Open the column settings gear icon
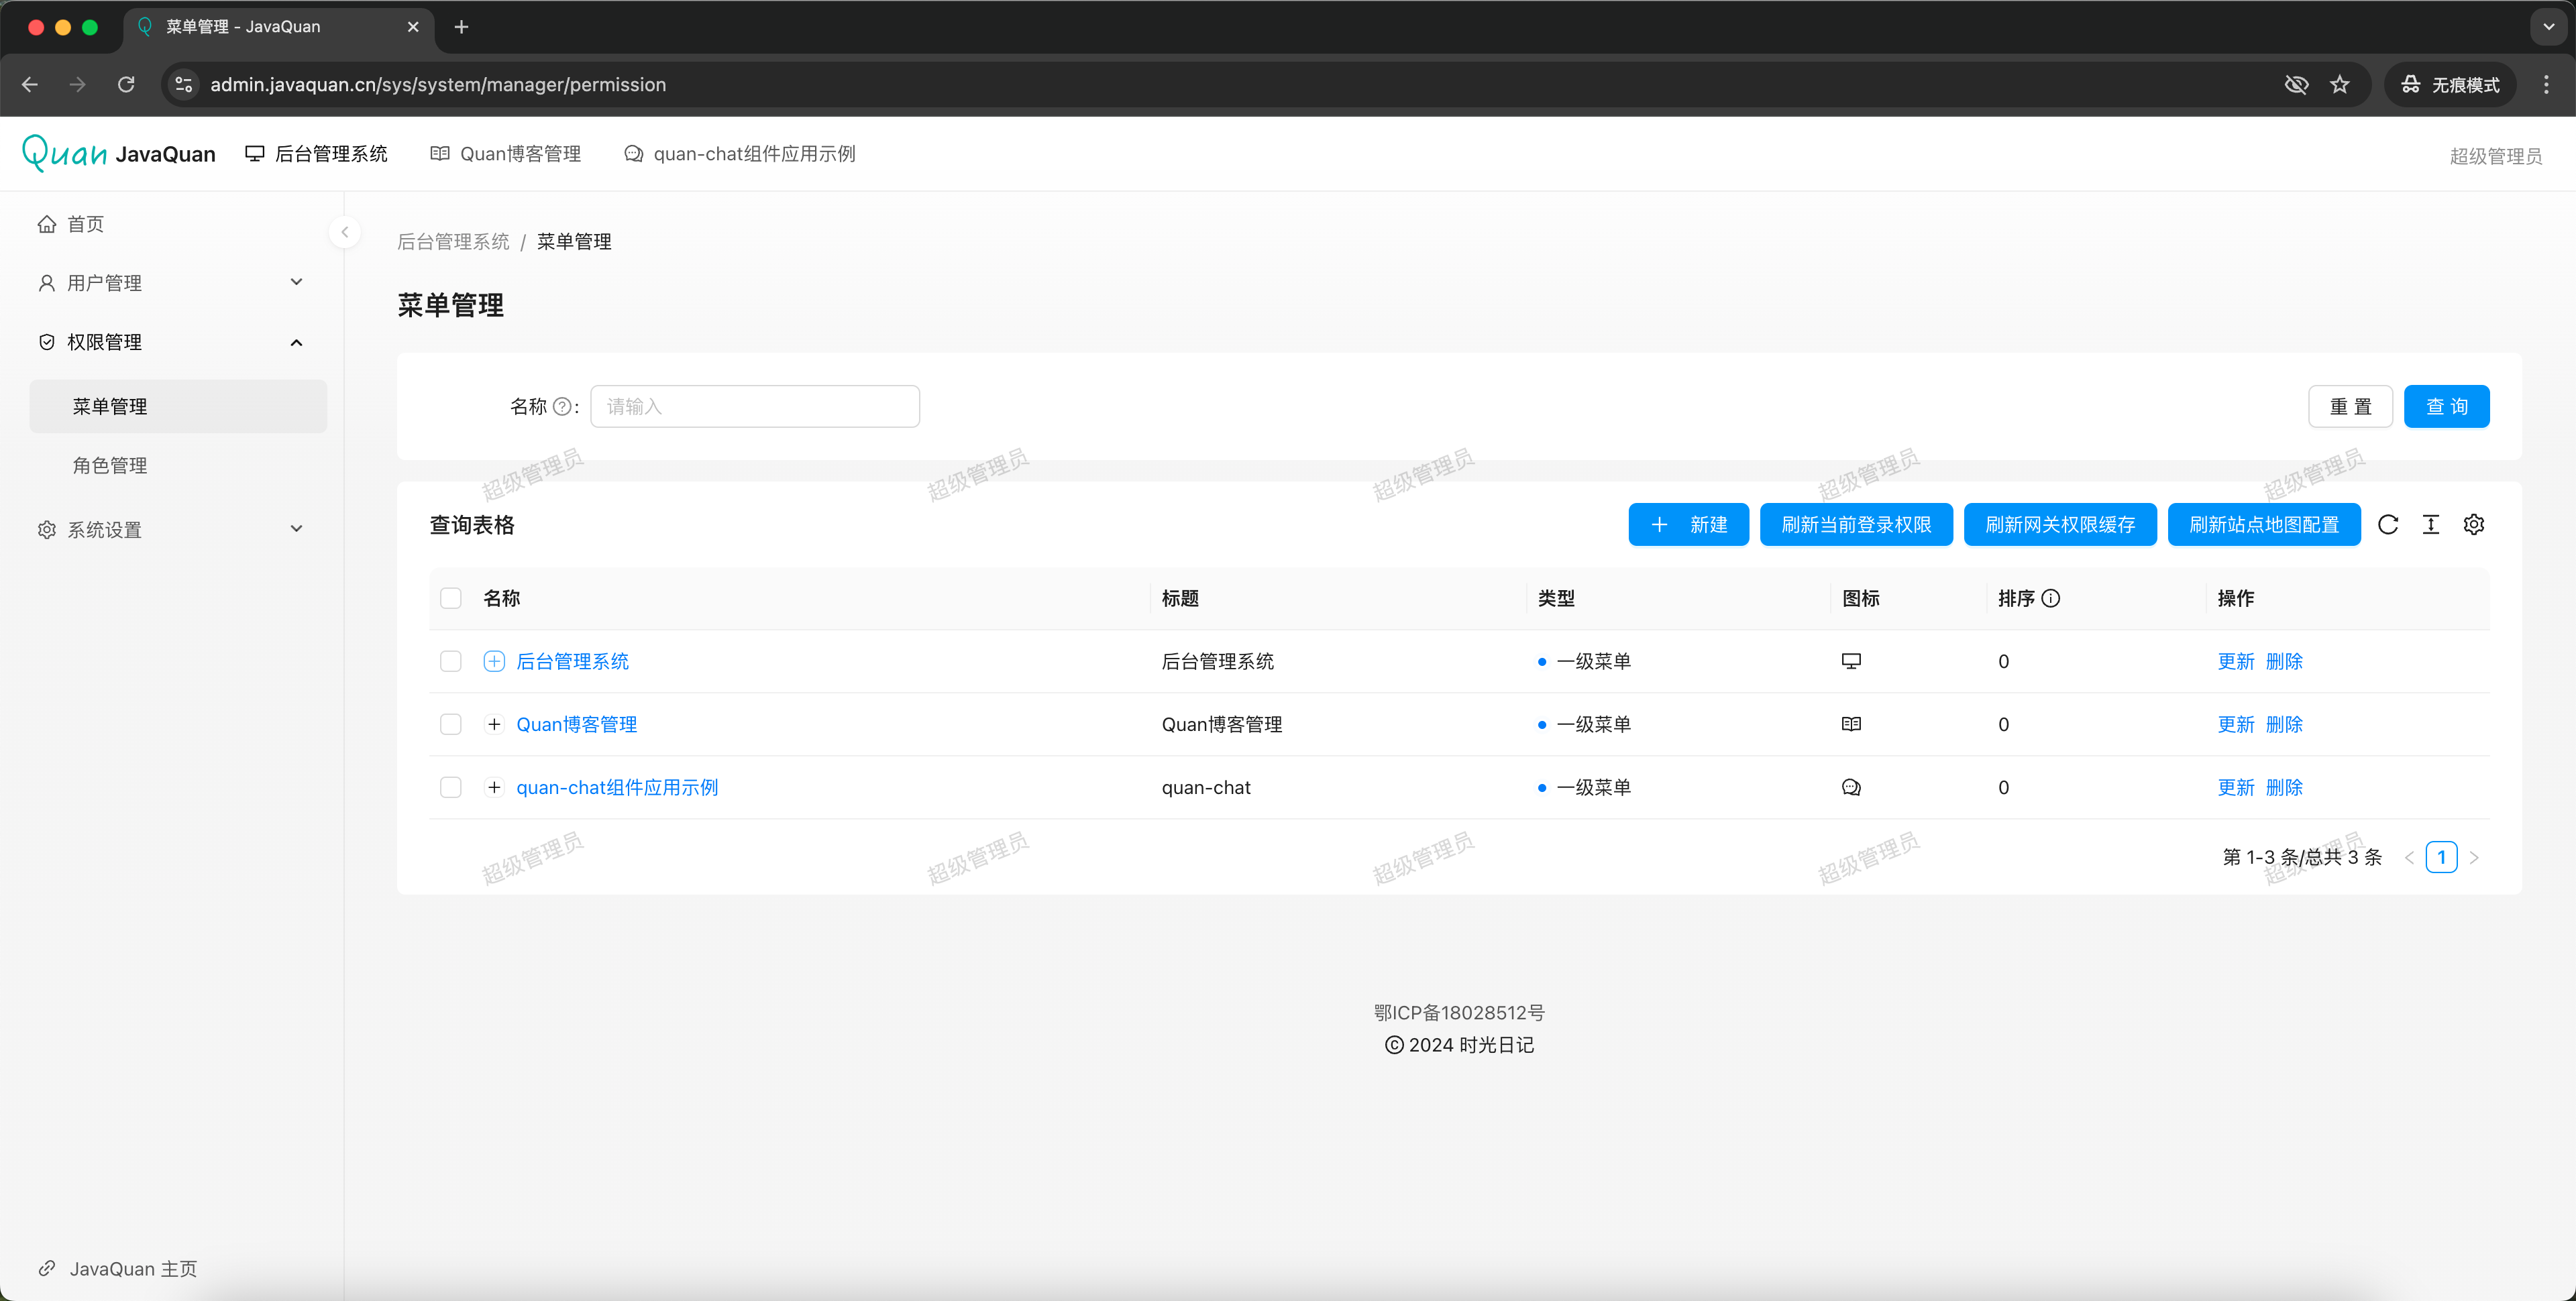This screenshot has height=1301, width=2576. click(2474, 525)
